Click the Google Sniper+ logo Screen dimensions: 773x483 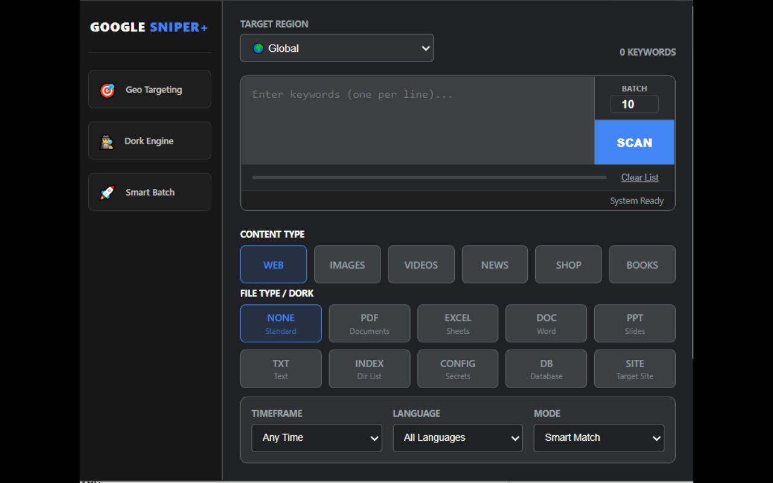point(149,27)
